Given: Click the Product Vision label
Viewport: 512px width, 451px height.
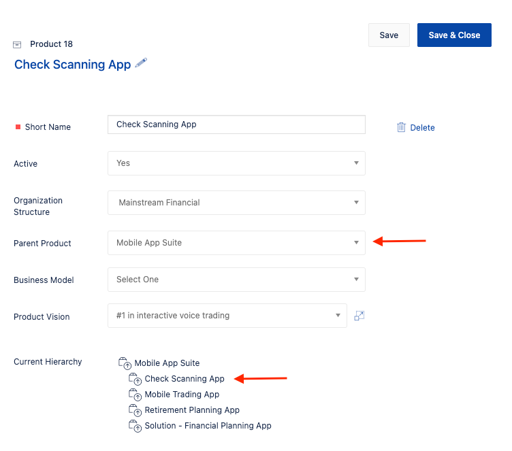Looking at the screenshot, I should pyautogui.click(x=42, y=316).
